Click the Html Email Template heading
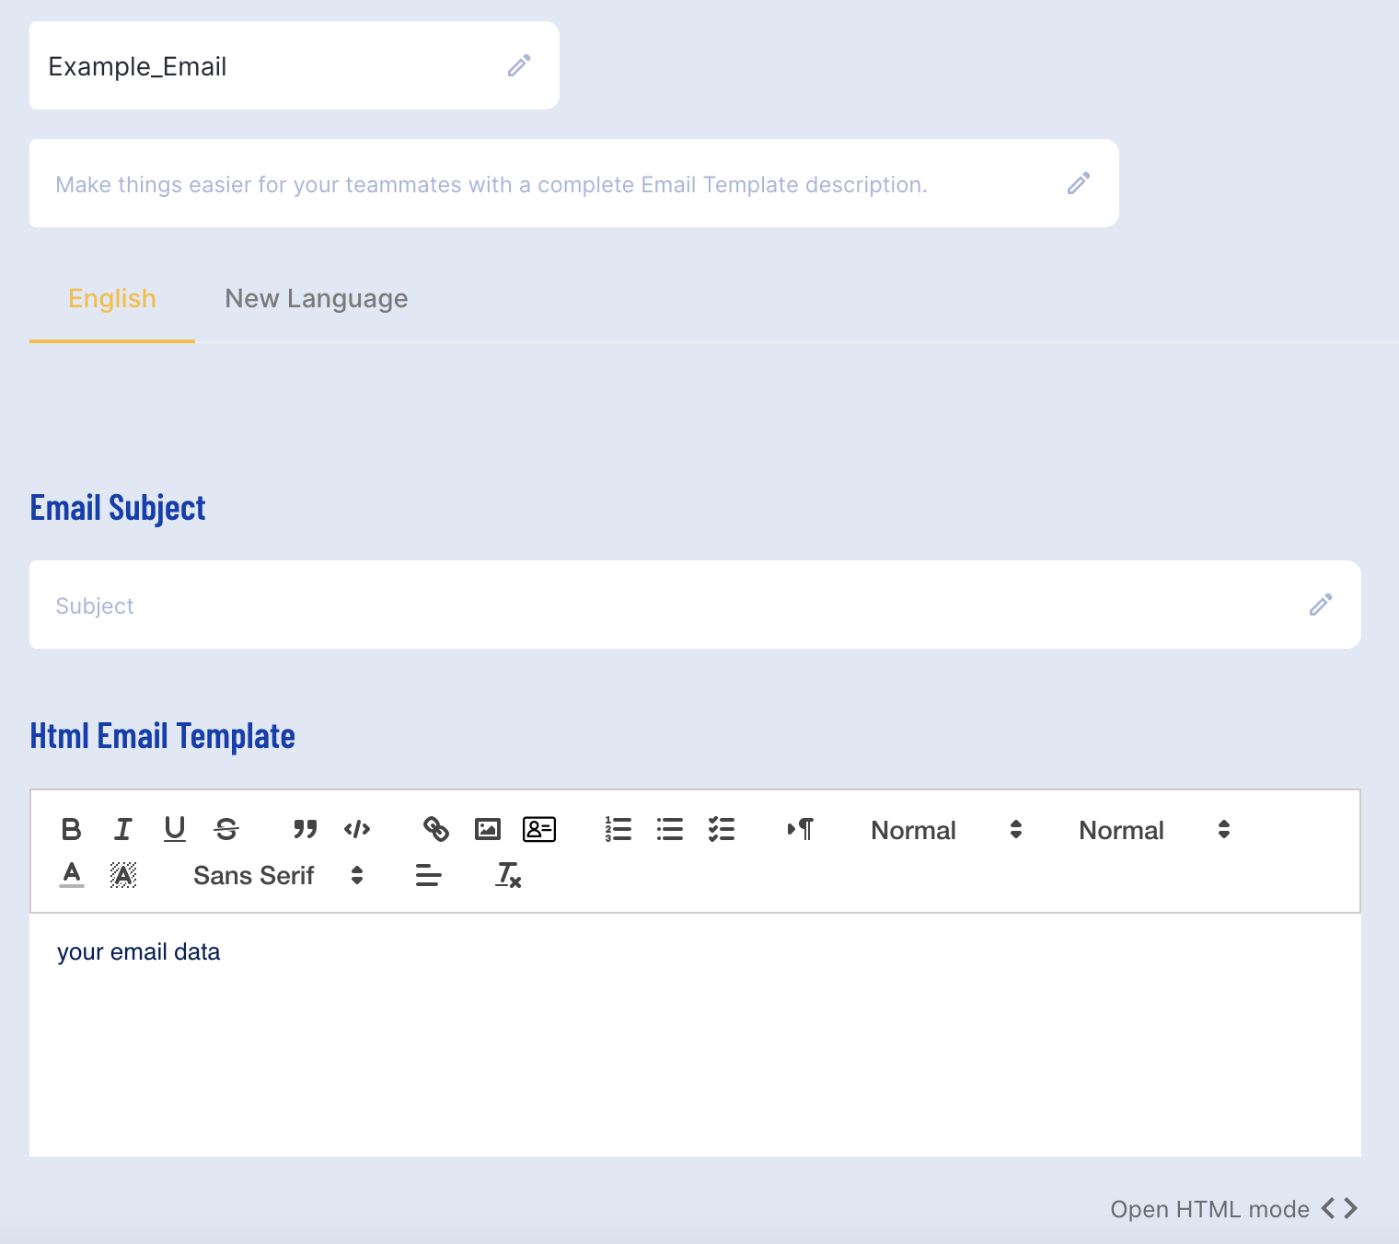Screen dimensions: 1399x1244 coord(163,736)
